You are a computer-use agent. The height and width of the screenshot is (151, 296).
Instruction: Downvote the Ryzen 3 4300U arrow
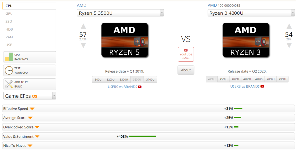pos(289,45)
